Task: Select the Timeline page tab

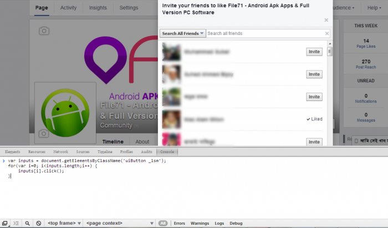Action: (113, 141)
